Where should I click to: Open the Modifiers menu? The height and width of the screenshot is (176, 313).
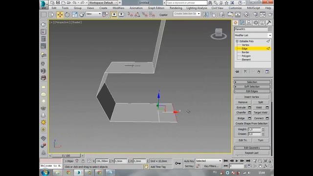click(118, 8)
